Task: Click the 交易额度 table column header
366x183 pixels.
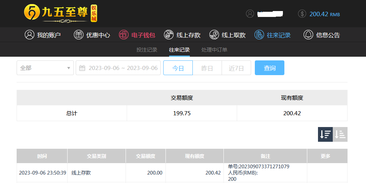Action: pyautogui.click(x=146, y=156)
